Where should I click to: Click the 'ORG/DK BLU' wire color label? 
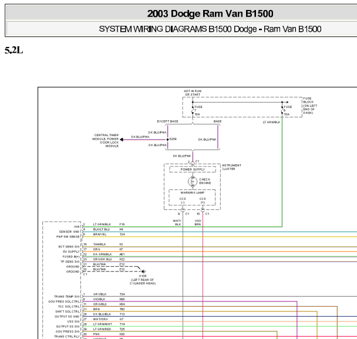102,259
